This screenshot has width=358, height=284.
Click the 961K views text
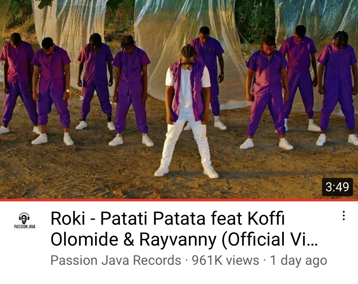(225, 260)
